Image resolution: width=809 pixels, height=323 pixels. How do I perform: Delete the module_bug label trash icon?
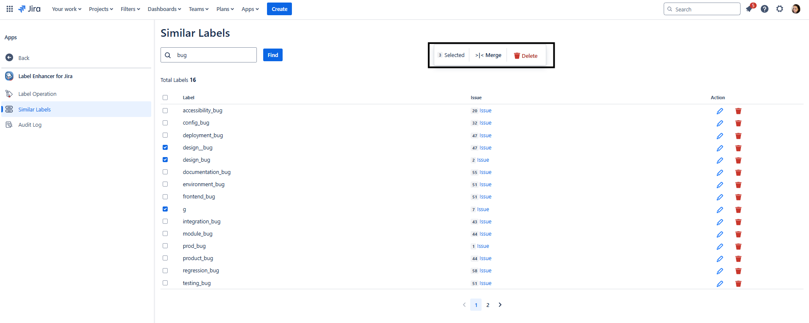pyautogui.click(x=738, y=234)
